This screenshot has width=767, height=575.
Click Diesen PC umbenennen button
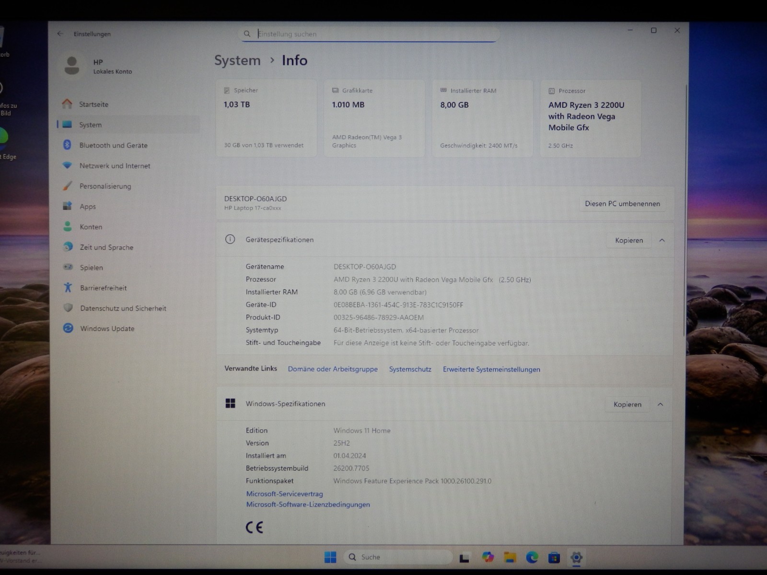click(x=622, y=204)
